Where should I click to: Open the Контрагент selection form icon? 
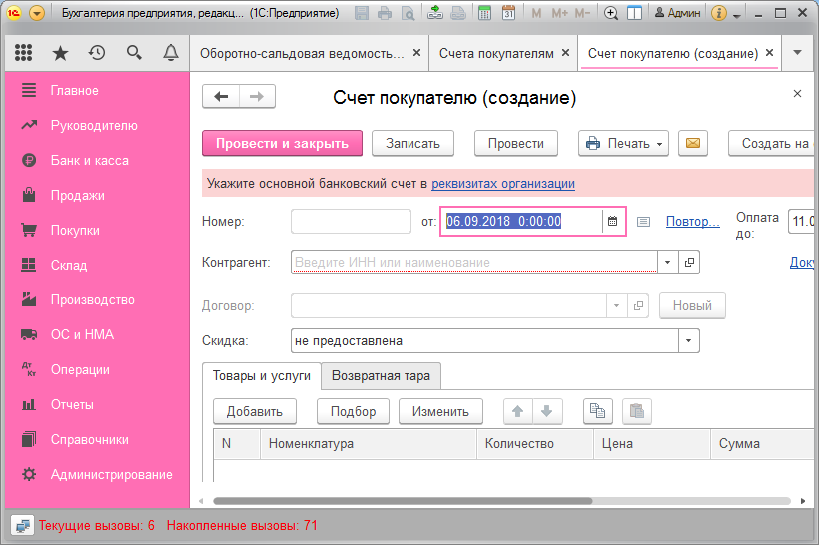click(x=689, y=263)
